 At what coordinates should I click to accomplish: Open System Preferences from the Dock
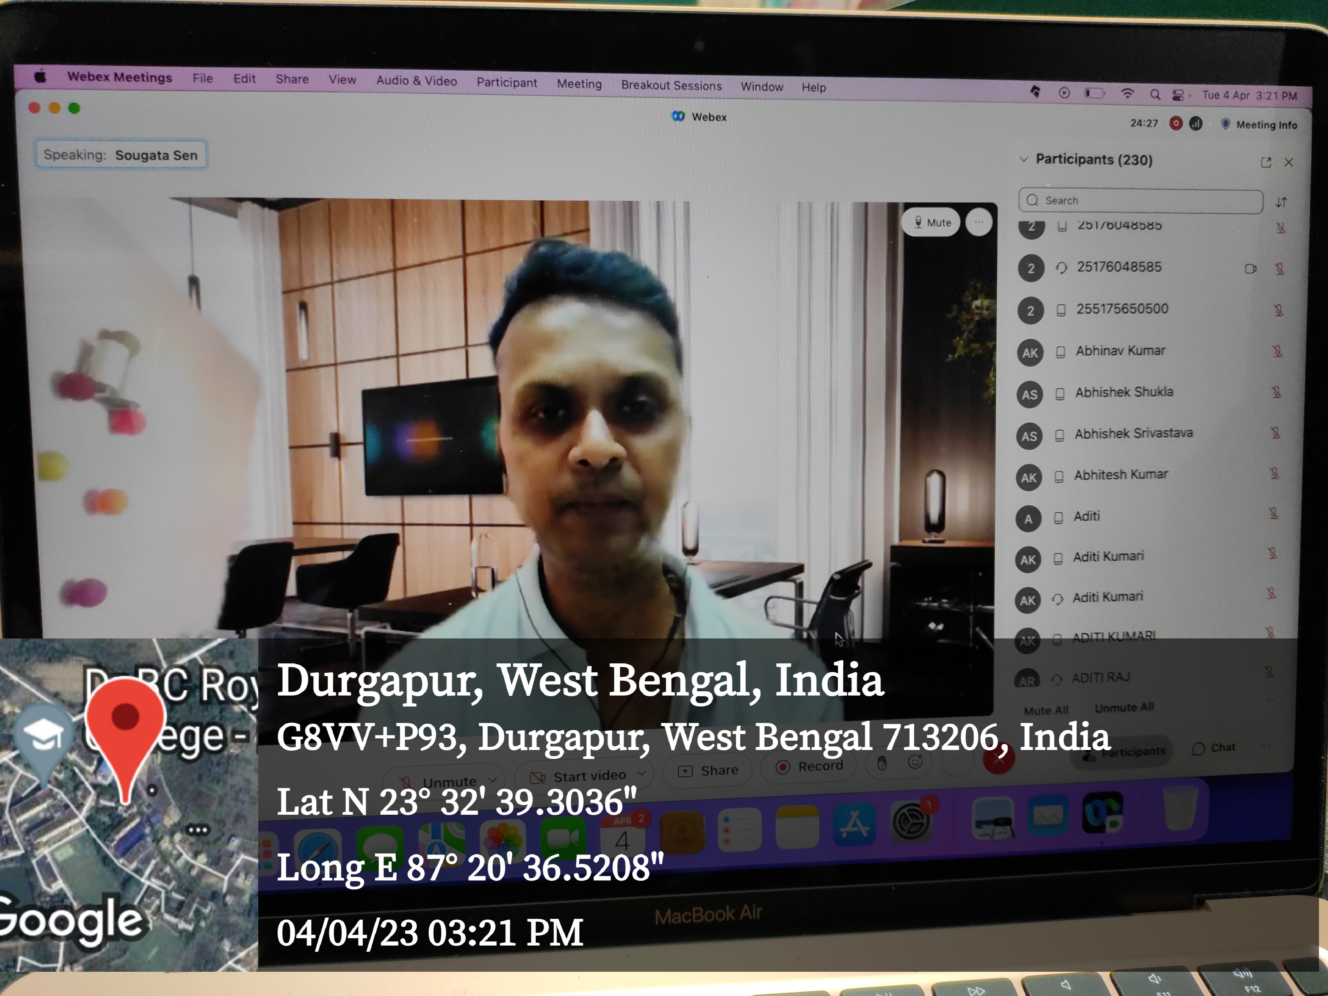911,821
